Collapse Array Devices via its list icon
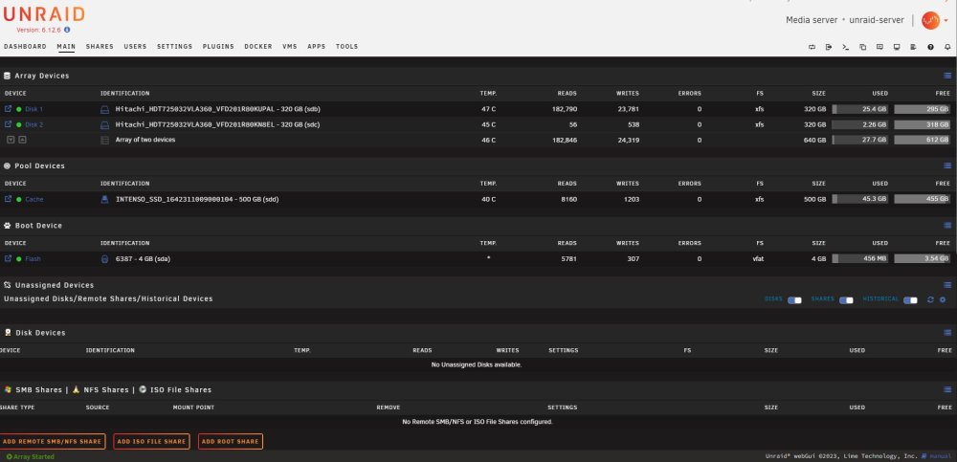The width and height of the screenshot is (957, 462). click(x=947, y=76)
